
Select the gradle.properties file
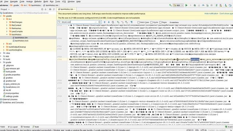(12, 75)
